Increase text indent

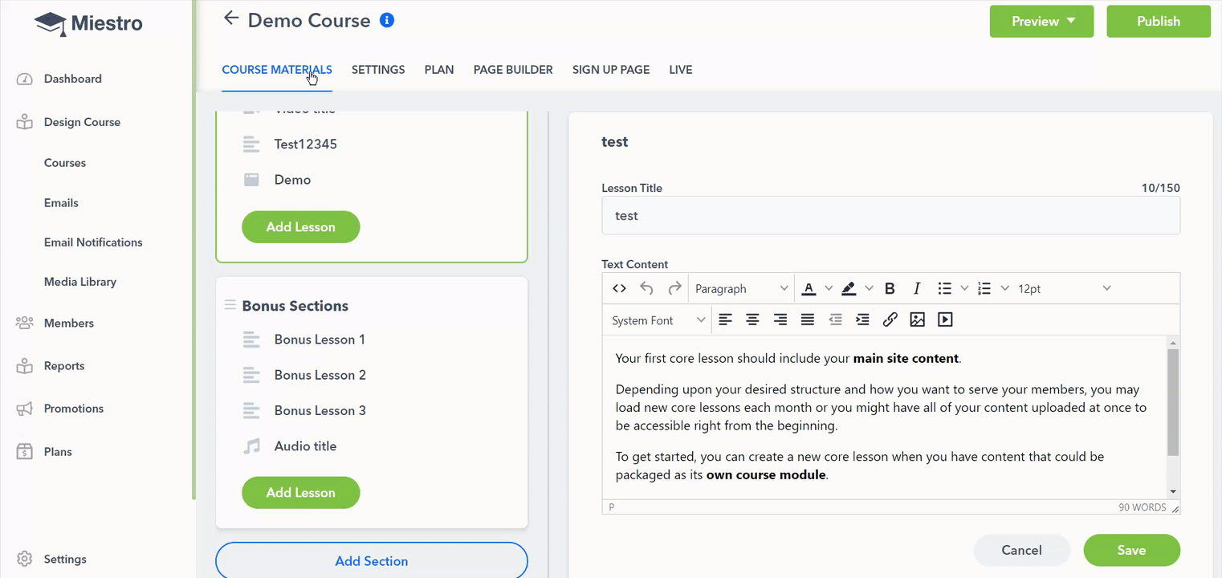[x=862, y=320]
